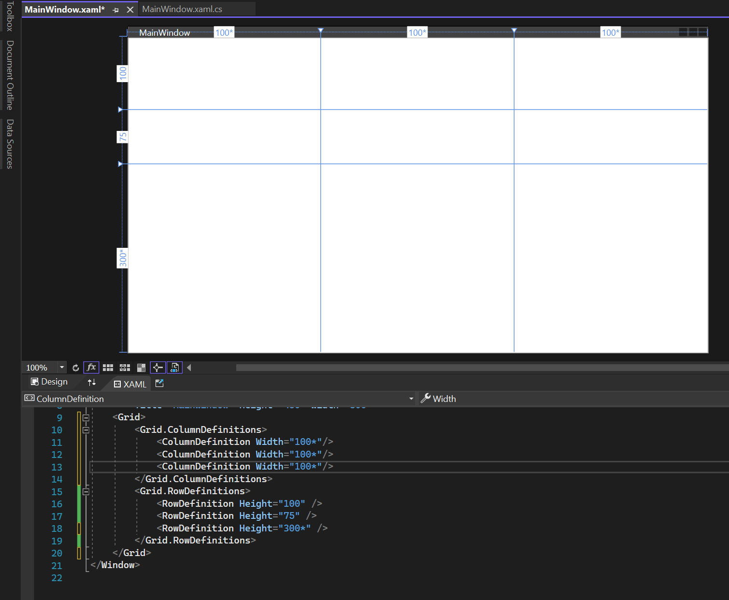729x600 pixels.
Task: Open the Document Outline side panel
Action: pos(10,75)
